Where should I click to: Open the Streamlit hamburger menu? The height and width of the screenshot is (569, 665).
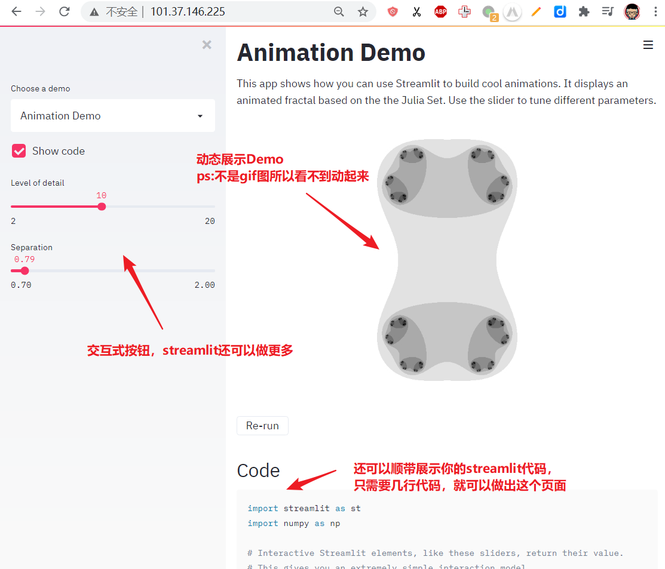tap(648, 45)
